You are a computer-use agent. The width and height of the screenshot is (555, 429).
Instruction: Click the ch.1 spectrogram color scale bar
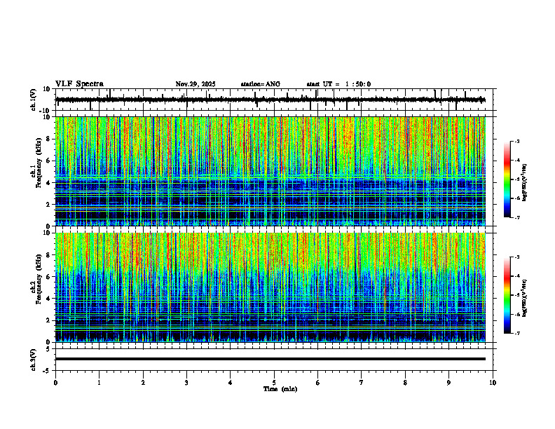[x=507, y=179]
